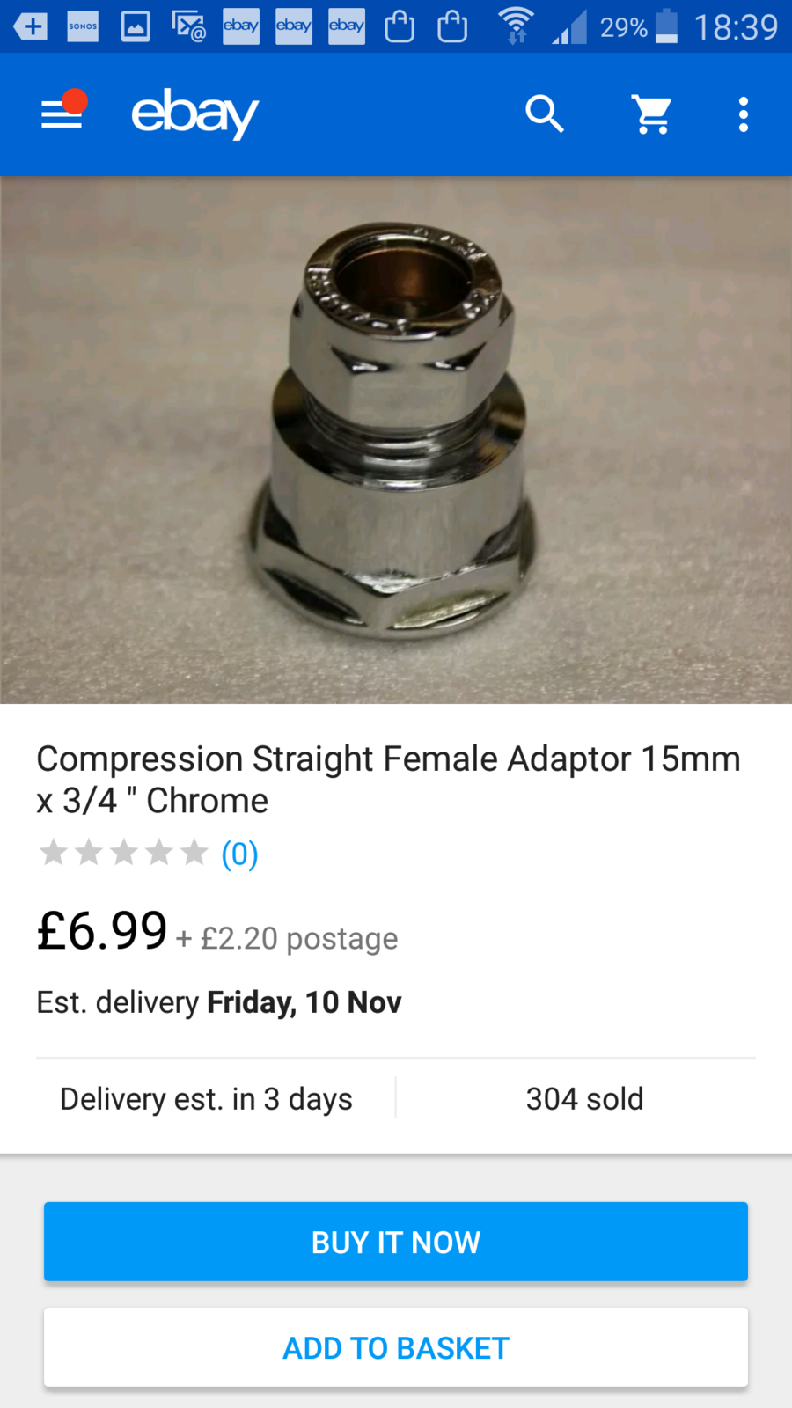Open the (0) reviews link
The width and height of the screenshot is (792, 1408).
coord(239,854)
